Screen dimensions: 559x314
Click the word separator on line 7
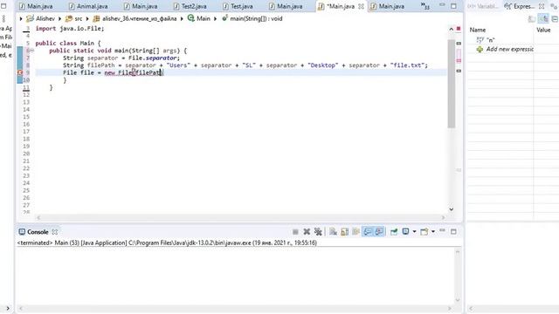102,58
